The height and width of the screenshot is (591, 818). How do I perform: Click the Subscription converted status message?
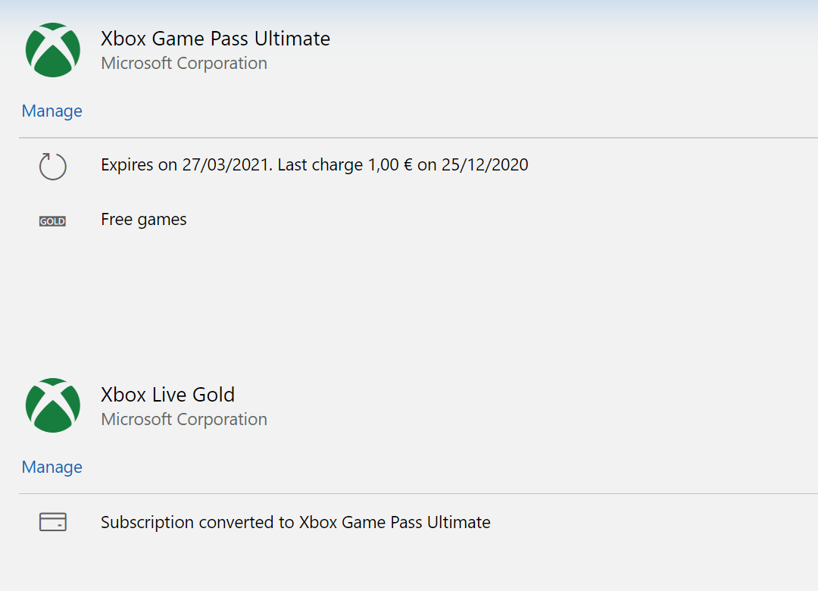(x=295, y=522)
